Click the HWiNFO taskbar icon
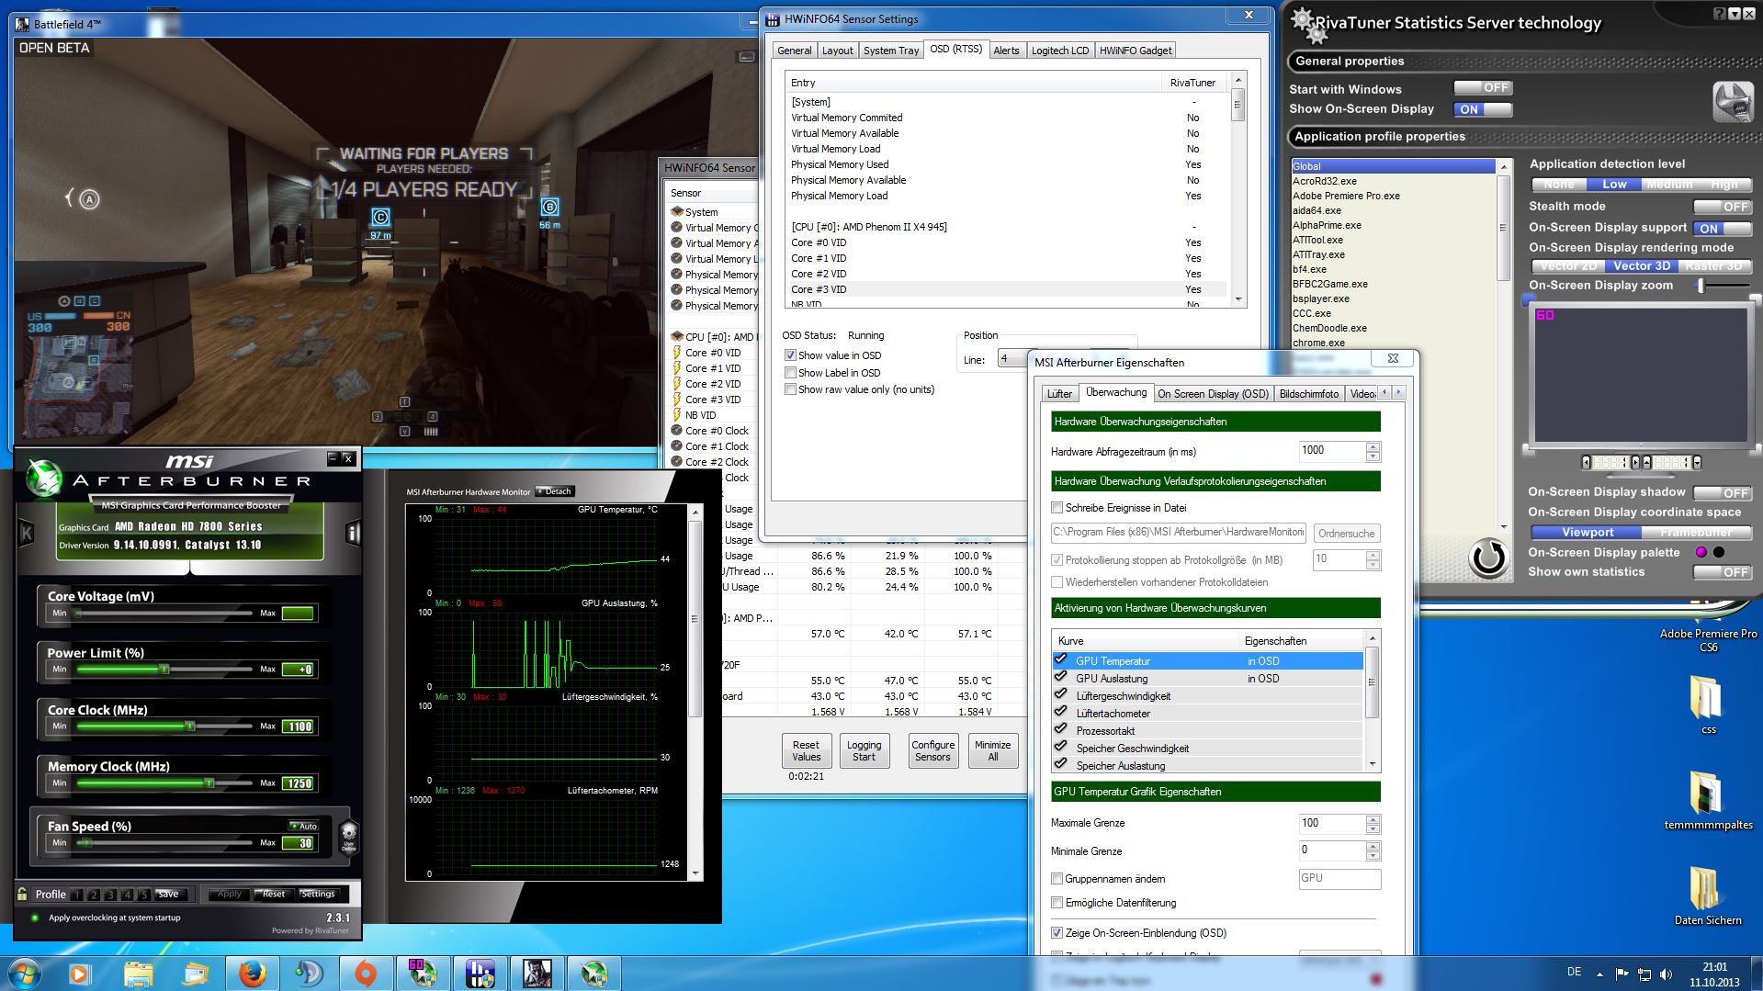This screenshot has width=1763, height=991. pyautogui.click(x=480, y=974)
